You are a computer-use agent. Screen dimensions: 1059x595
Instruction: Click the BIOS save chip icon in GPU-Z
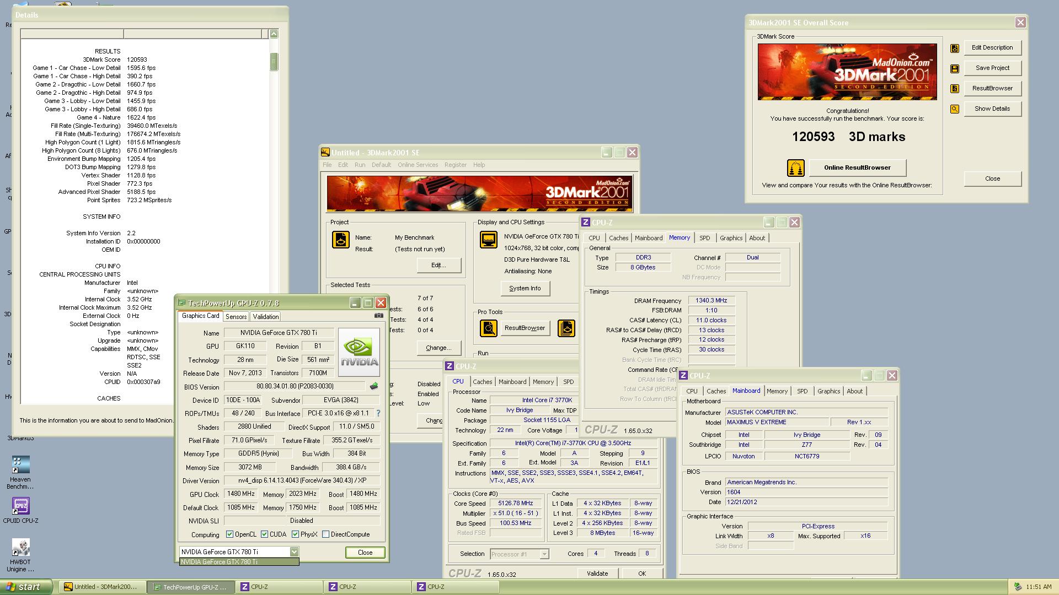coord(374,386)
